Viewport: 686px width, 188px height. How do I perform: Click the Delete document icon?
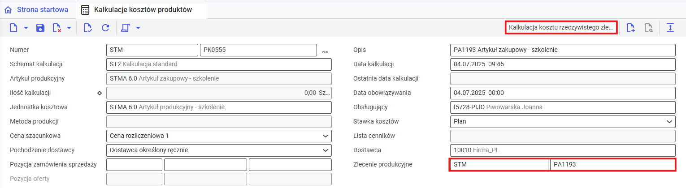(57, 28)
